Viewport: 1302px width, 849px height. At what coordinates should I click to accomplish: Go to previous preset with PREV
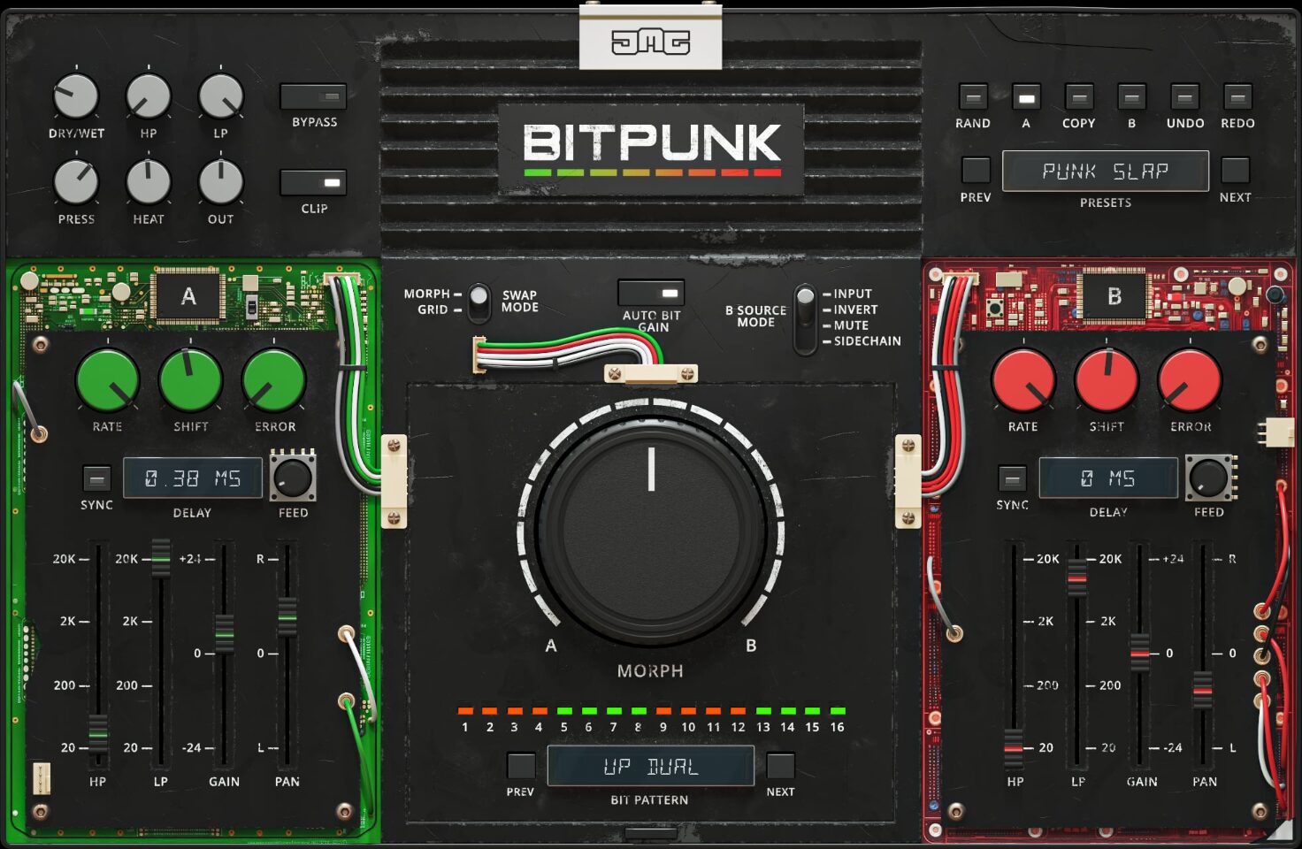pos(976,170)
